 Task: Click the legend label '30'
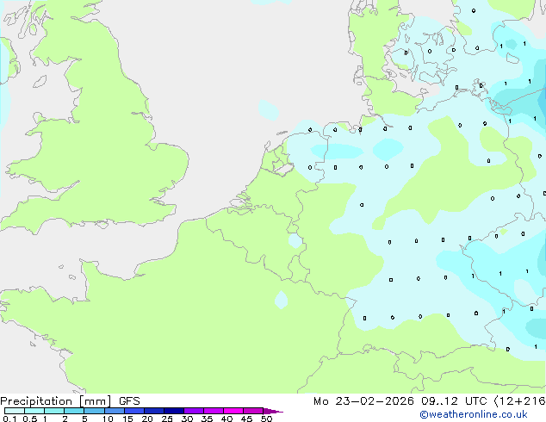click(x=187, y=419)
